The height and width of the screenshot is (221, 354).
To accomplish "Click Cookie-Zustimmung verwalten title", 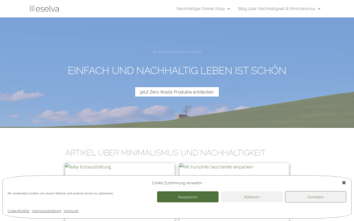I will (x=177, y=183).
